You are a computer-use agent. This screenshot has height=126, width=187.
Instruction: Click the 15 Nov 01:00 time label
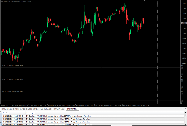(x=108, y=105)
